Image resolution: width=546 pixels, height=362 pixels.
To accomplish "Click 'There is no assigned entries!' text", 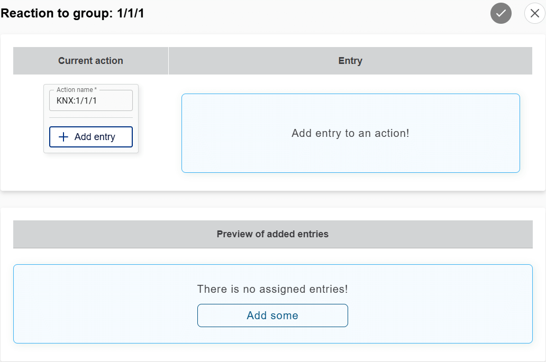I will (272, 289).
